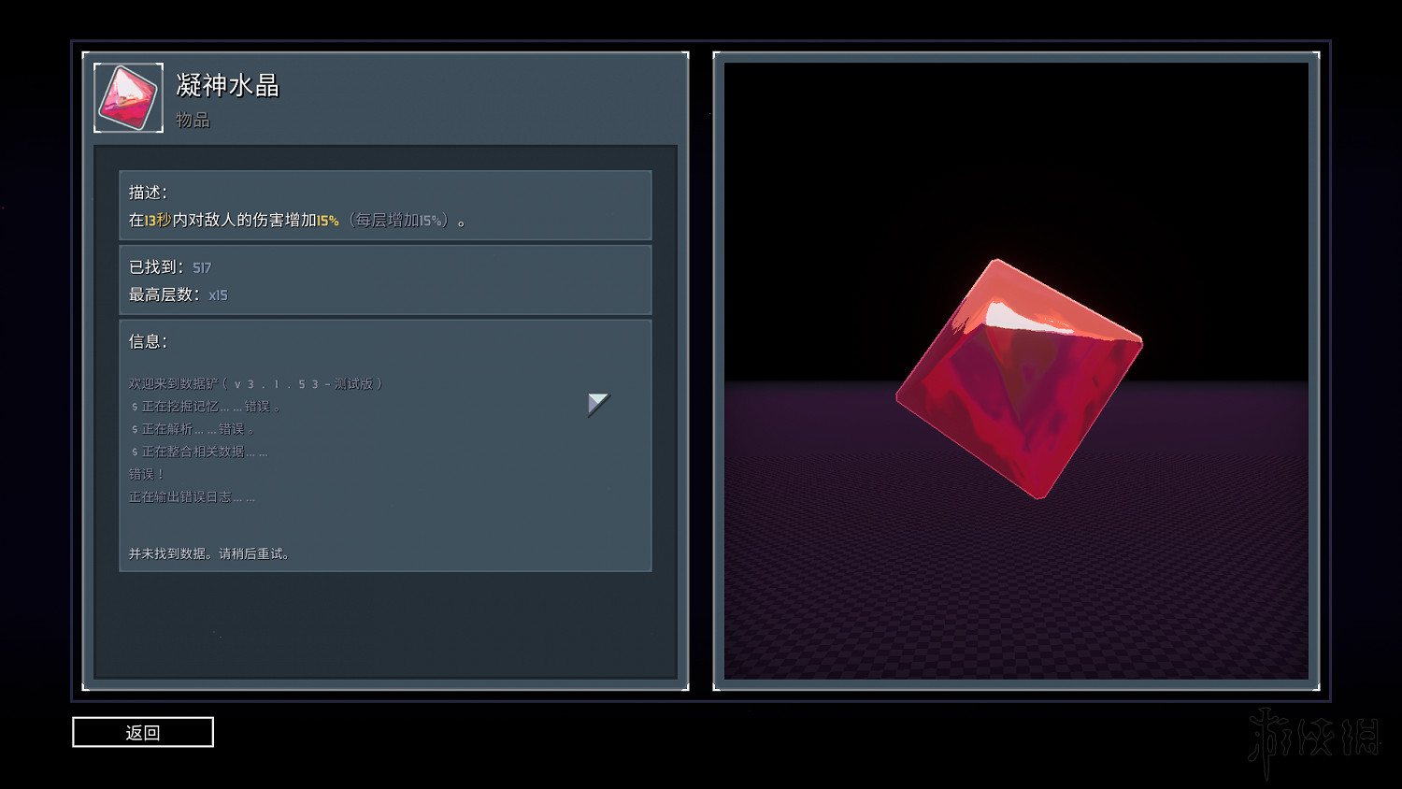Click the 最高层数 x15 stat

point(178,294)
